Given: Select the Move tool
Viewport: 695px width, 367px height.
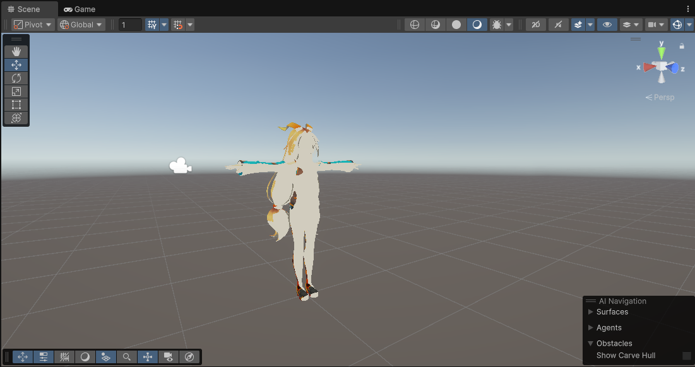Looking at the screenshot, I should pos(16,65).
